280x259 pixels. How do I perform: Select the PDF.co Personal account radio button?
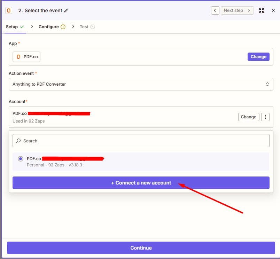click(21, 159)
